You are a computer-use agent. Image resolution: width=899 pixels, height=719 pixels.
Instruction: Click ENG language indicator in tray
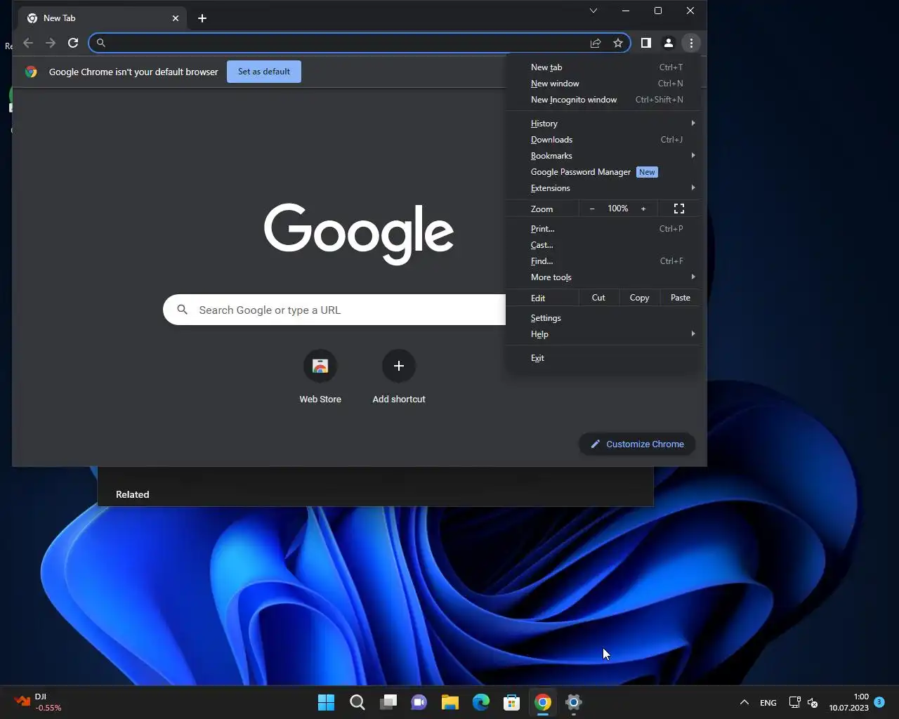[768, 702]
